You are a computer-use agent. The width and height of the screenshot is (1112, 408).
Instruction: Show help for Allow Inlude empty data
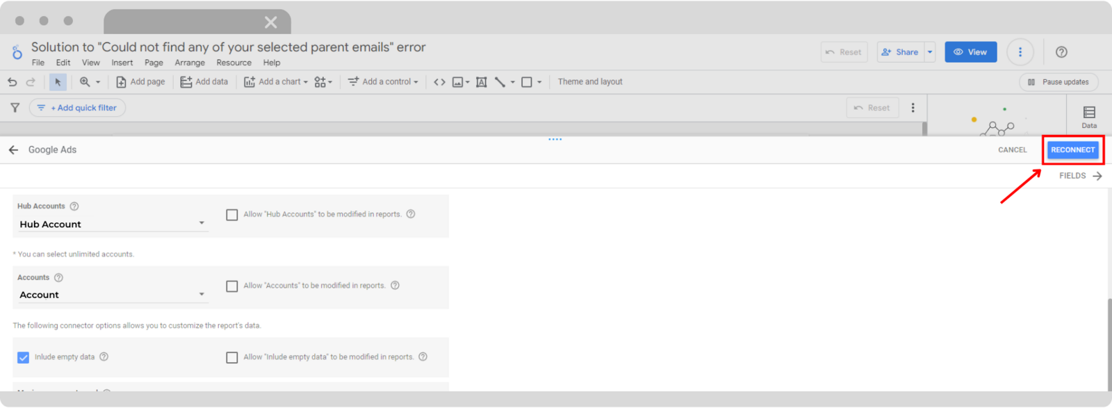[423, 357]
